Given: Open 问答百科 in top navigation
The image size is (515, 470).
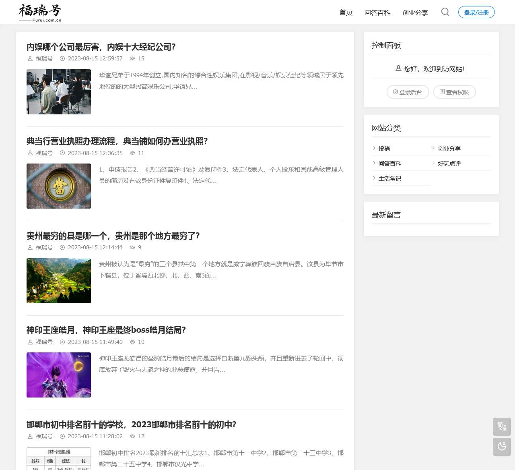Looking at the screenshot, I should [x=377, y=12].
